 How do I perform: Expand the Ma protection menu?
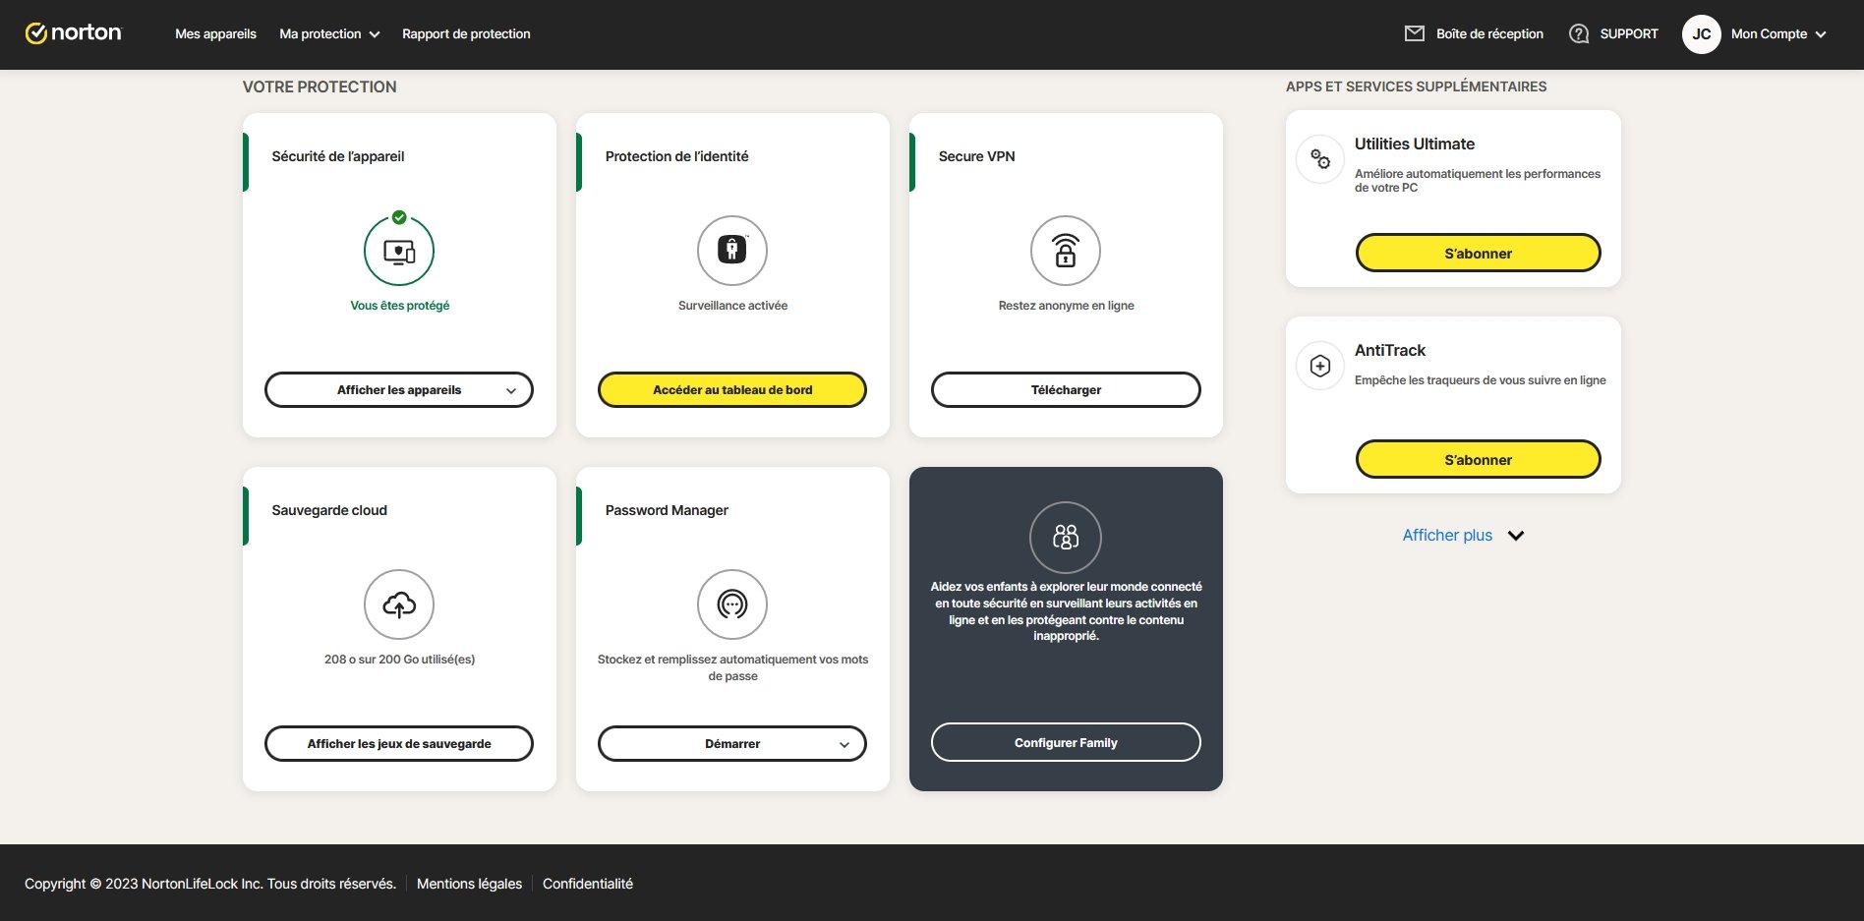click(329, 33)
